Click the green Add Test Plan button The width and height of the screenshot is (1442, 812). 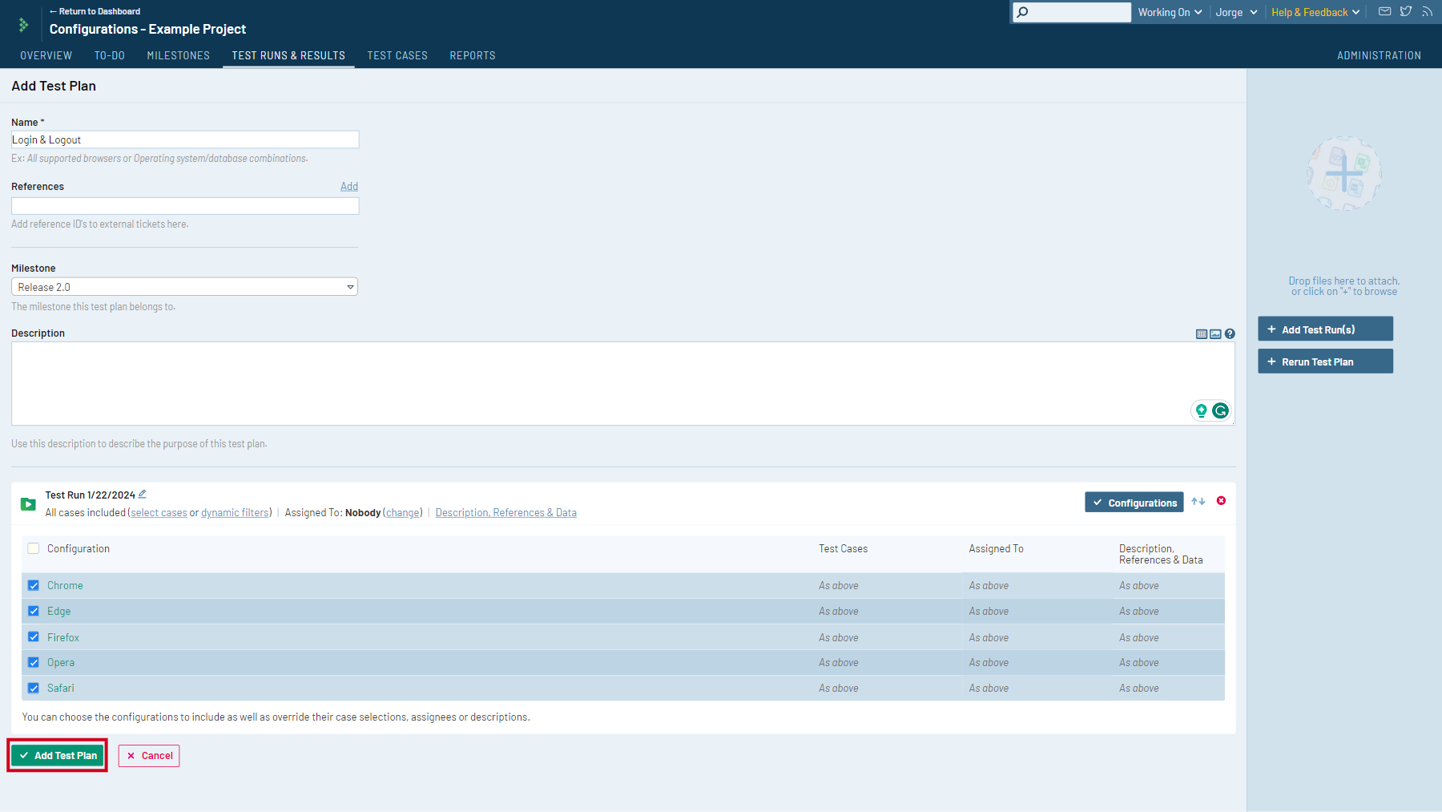click(58, 756)
